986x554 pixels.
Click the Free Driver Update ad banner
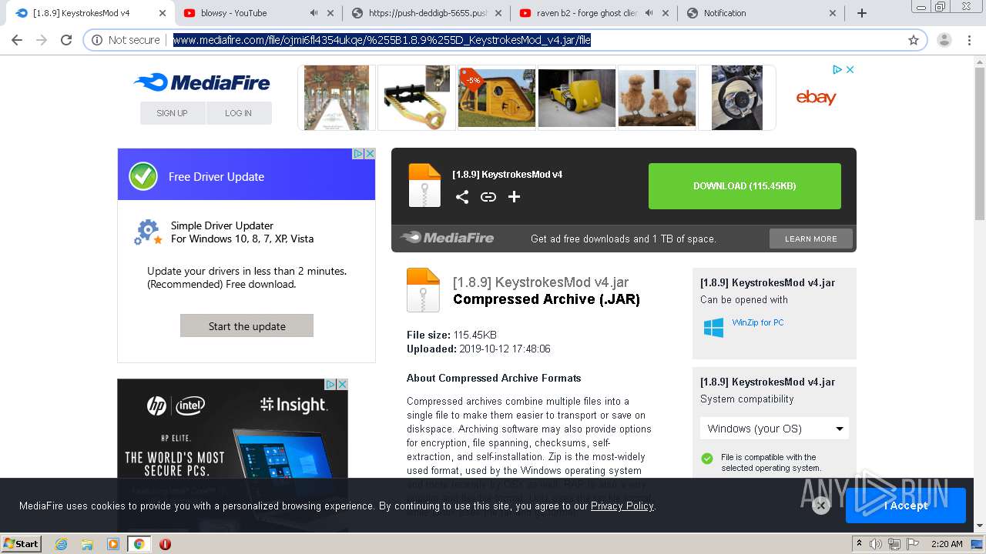(246, 175)
